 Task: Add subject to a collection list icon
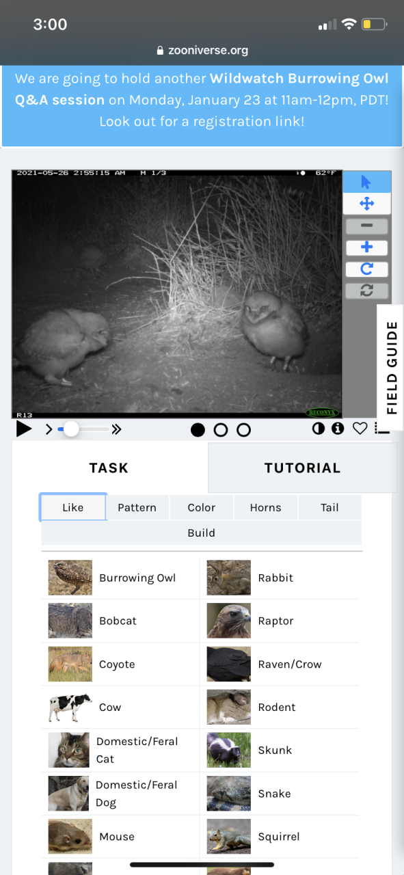click(x=382, y=429)
